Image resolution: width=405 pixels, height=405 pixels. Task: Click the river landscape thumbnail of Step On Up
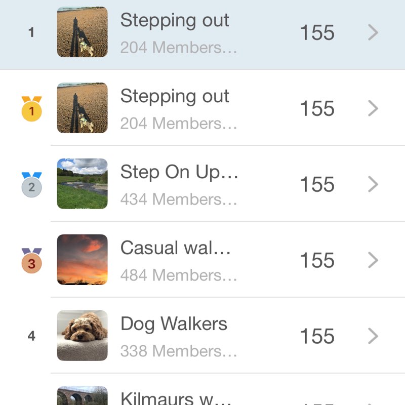82,184
